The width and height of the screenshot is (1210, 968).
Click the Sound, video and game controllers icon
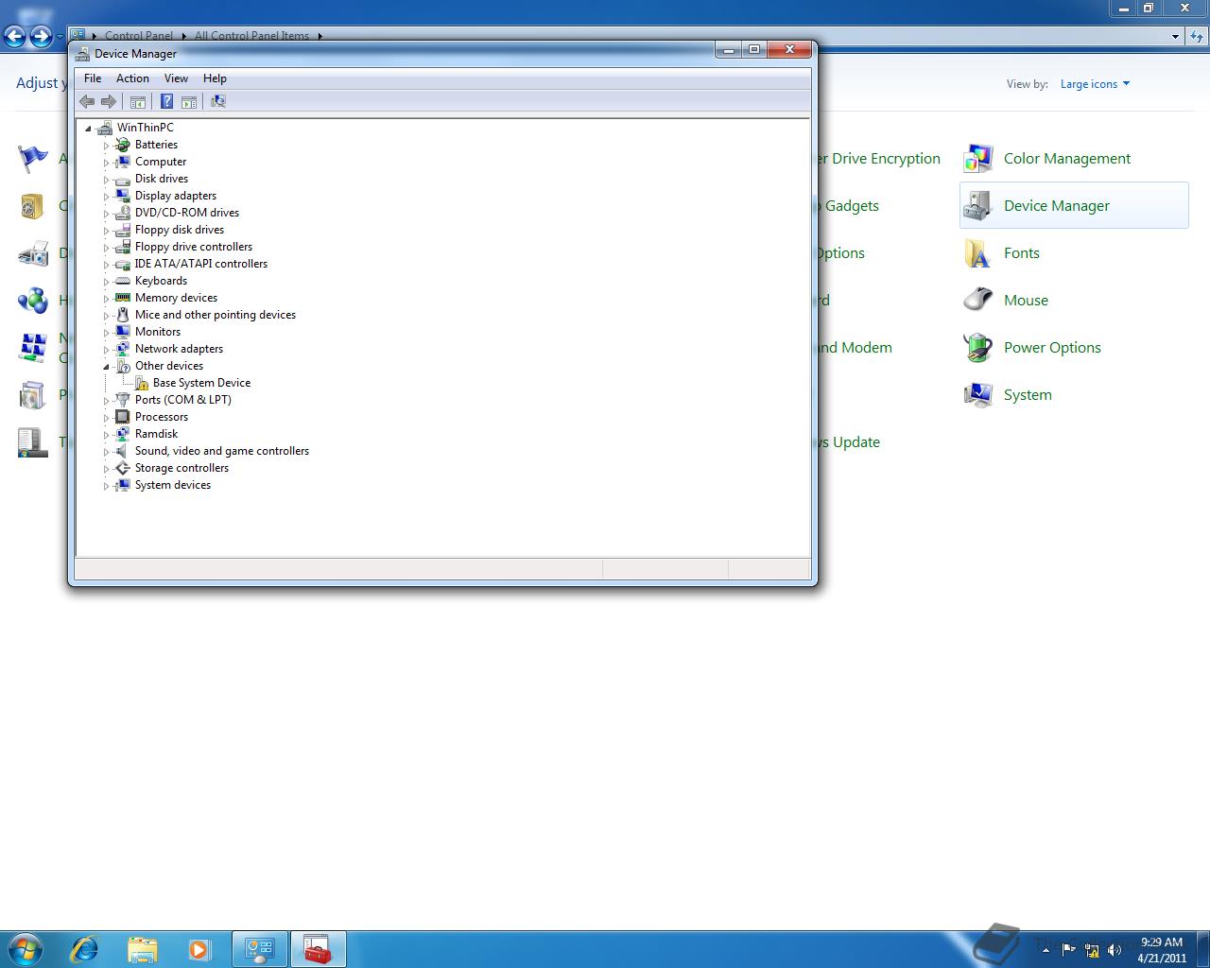click(x=122, y=451)
